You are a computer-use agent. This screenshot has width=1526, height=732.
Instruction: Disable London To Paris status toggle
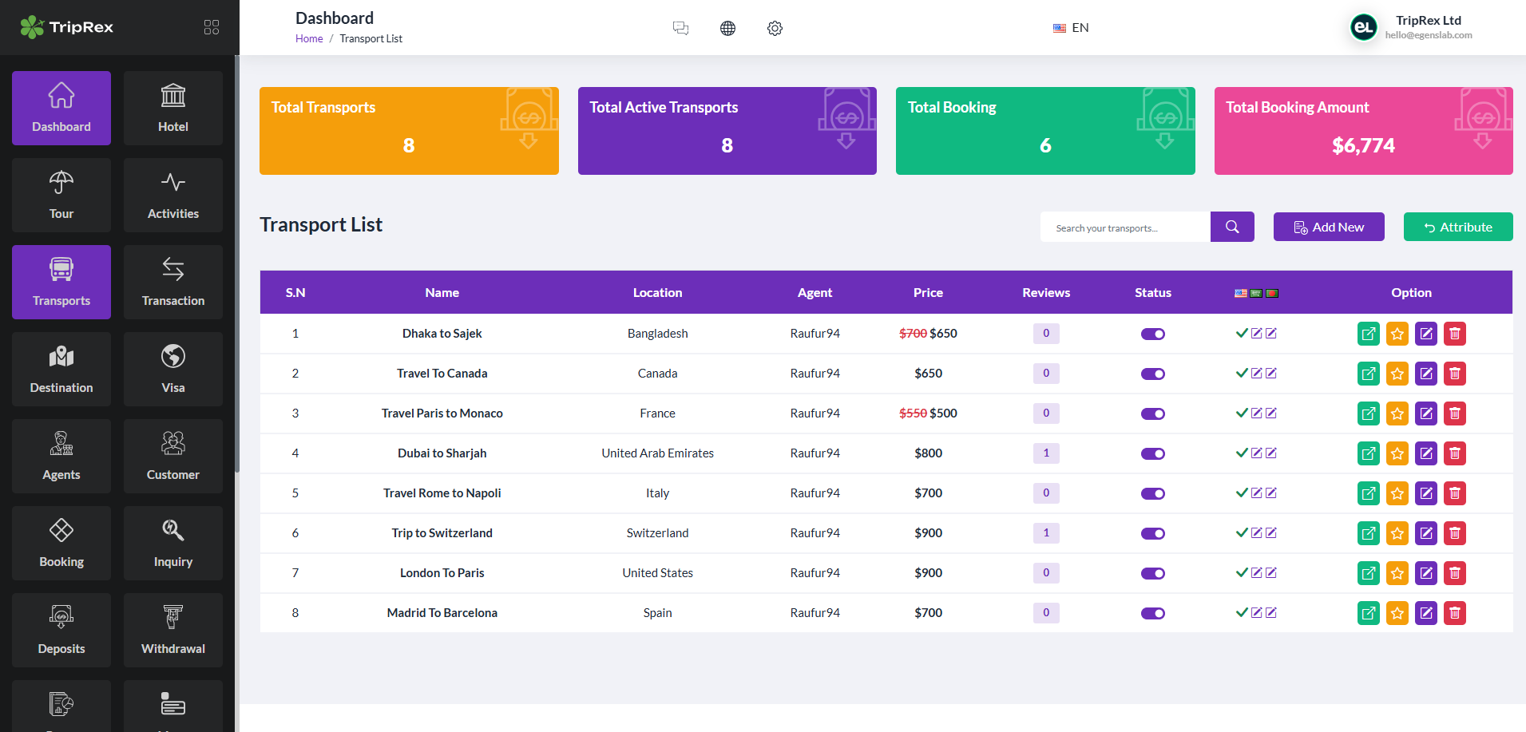[1153, 573]
